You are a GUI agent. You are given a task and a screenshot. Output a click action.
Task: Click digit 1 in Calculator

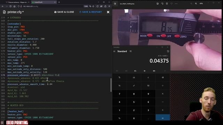pyautogui.click(x=120, y=110)
